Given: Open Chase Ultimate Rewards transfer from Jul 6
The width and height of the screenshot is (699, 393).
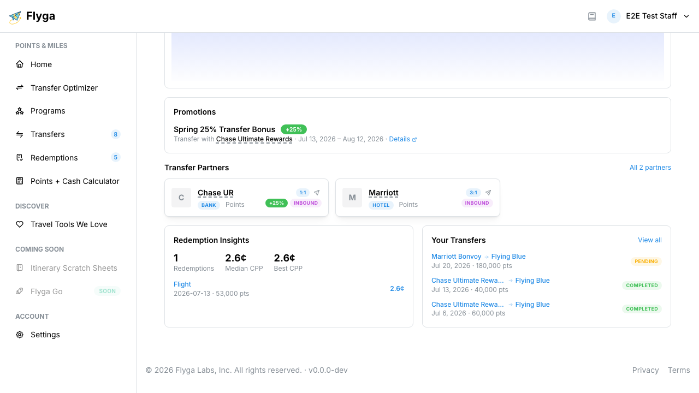Looking at the screenshot, I should (x=467, y=305).
